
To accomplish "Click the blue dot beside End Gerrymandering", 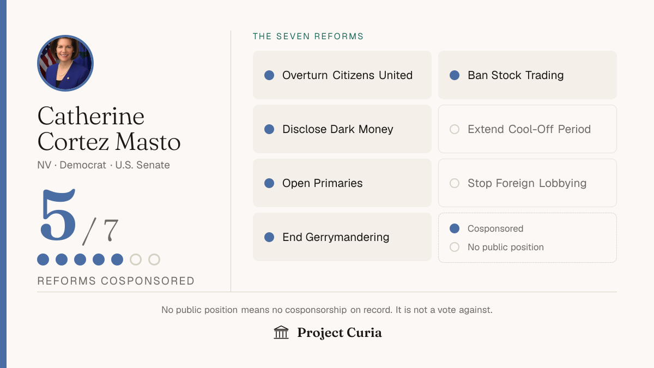I will (269, 237).
